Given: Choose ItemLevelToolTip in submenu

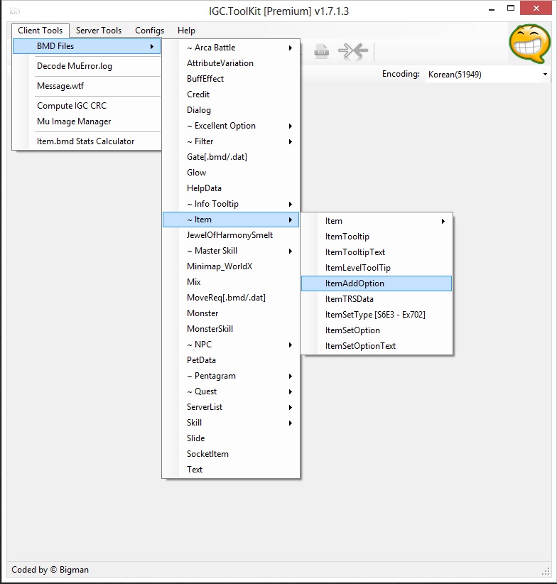Looking at the screenshot, I should point(377,268).
